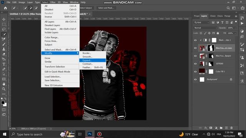Select the Path Selection tool

click(4, 74)
